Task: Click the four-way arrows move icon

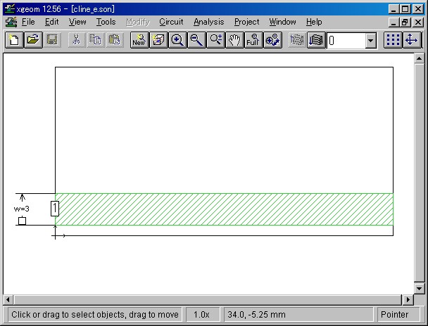Action: point(412,40)
